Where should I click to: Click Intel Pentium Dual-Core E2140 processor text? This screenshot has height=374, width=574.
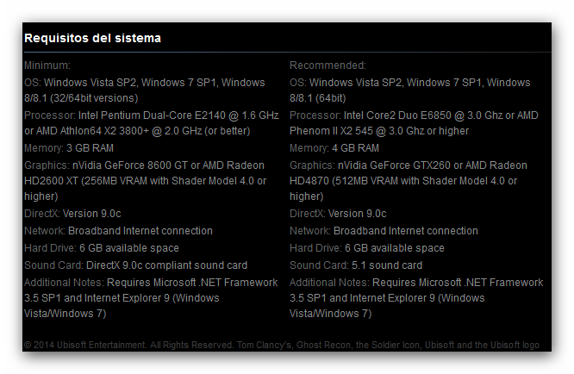pyautogui.click(x=152, y=115)
